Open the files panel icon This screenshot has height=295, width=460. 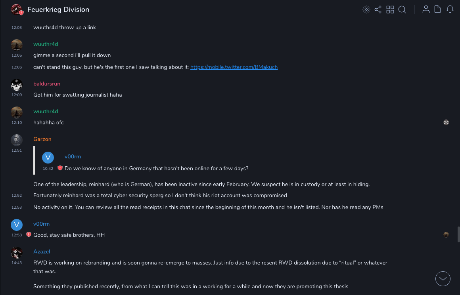(x=437, y=10)
